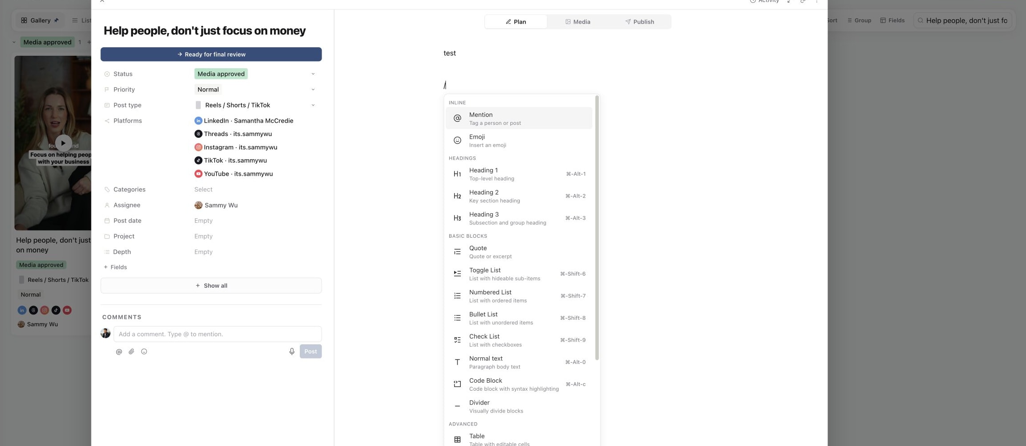The image size is (1026, 446).
Task: Click the paperclip attachment icon under comments
Action: click(131, 351)
